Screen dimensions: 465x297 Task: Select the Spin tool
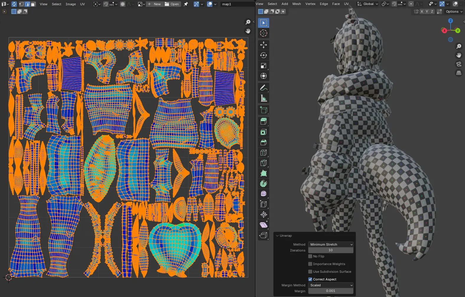tap(264, 184)
